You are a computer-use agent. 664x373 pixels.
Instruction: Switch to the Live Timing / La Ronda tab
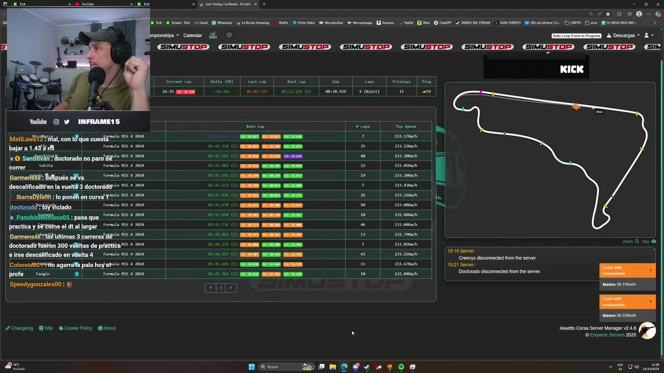click(x=228, y=4)
